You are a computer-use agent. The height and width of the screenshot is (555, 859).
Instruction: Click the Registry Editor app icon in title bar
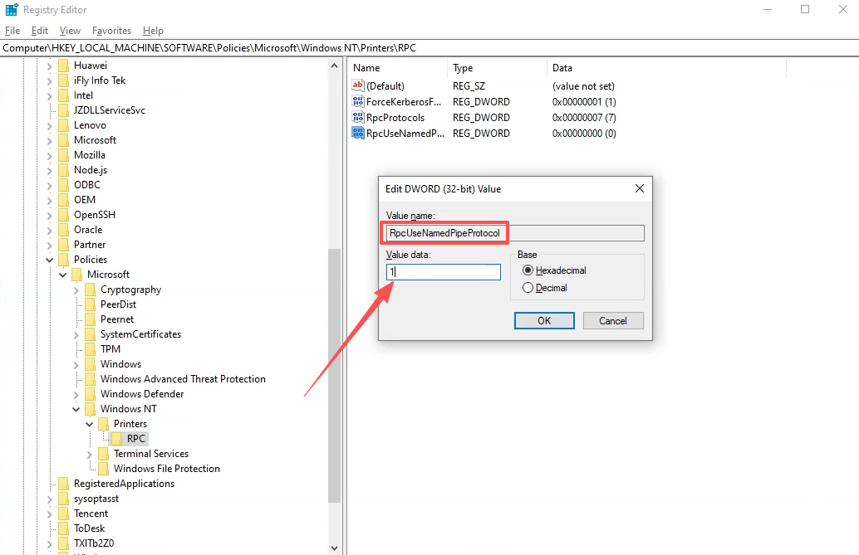point(12,10)
